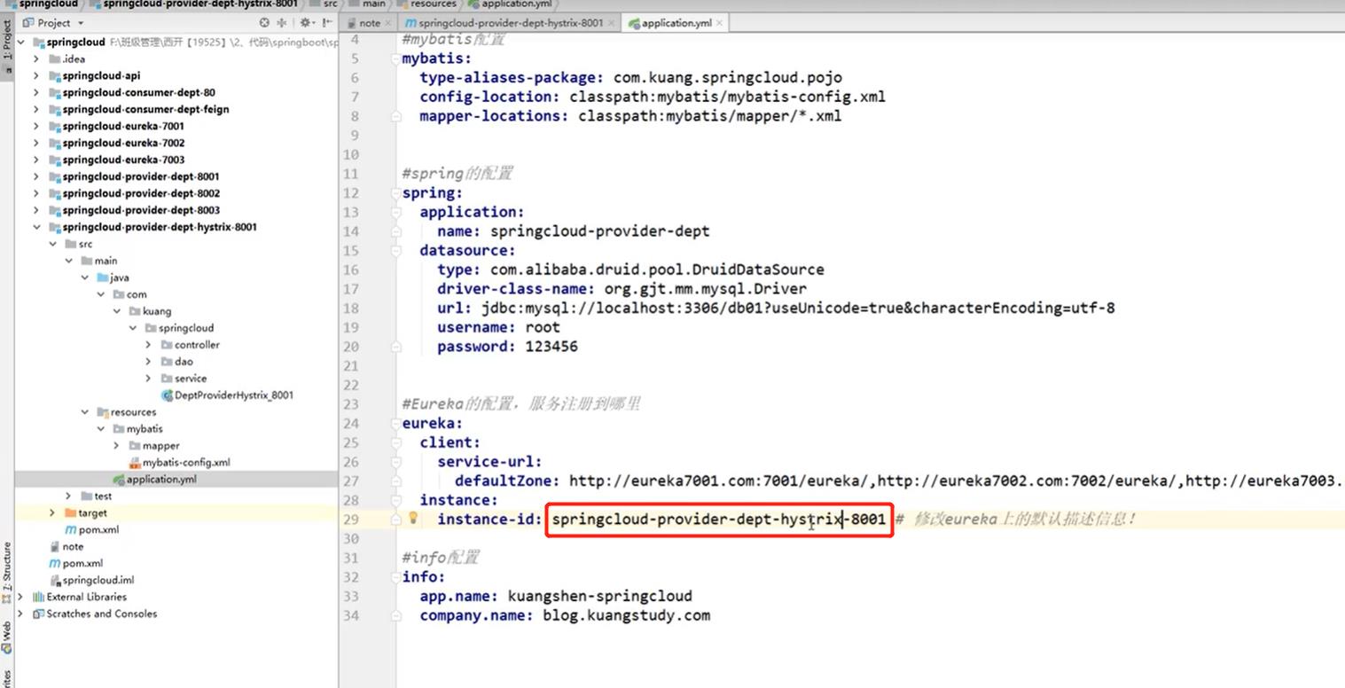Click the springcloud breadcrumb in navigation bar
This screenshot has width=1345, height=688.
(41, 4)
